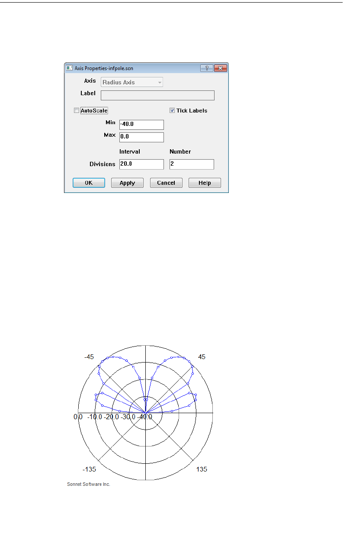Click the -20.0 radius tick label
This screenshot has height=549, width=343.
[111, 417]
